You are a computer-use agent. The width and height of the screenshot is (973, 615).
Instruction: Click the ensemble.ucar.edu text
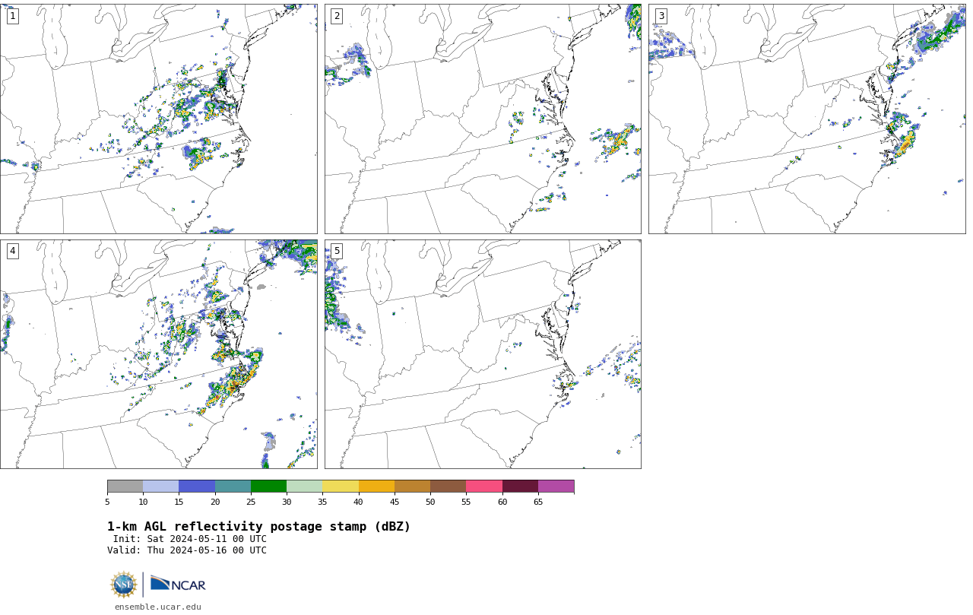158,607
